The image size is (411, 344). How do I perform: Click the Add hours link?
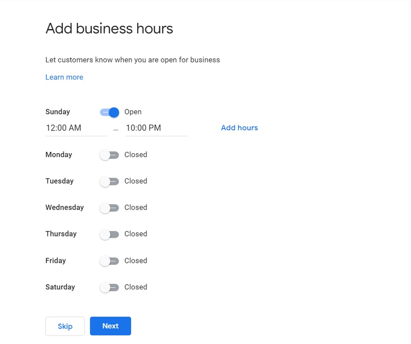click(x=239, y=128)
